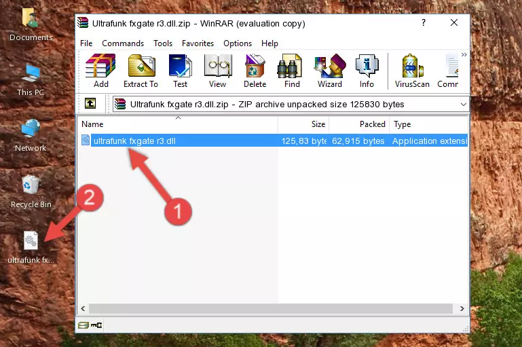Sort by Type column header
The height and width of the screenshot is (347, 522).
point(429,124)
